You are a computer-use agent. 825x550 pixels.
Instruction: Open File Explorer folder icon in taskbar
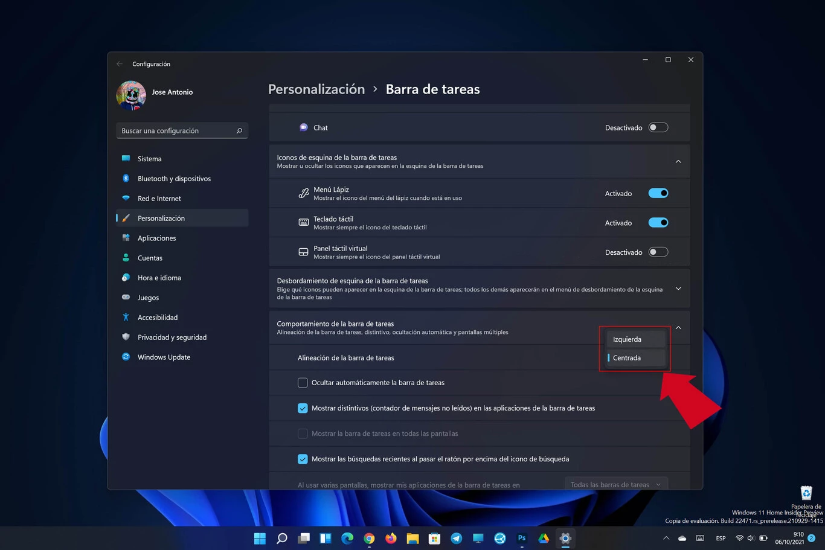click(412, 539)
